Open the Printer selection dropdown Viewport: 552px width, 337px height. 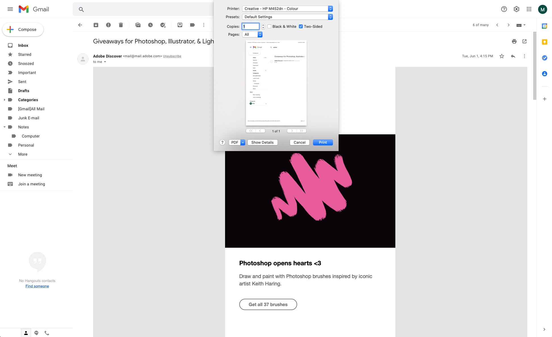pos(287,9)
